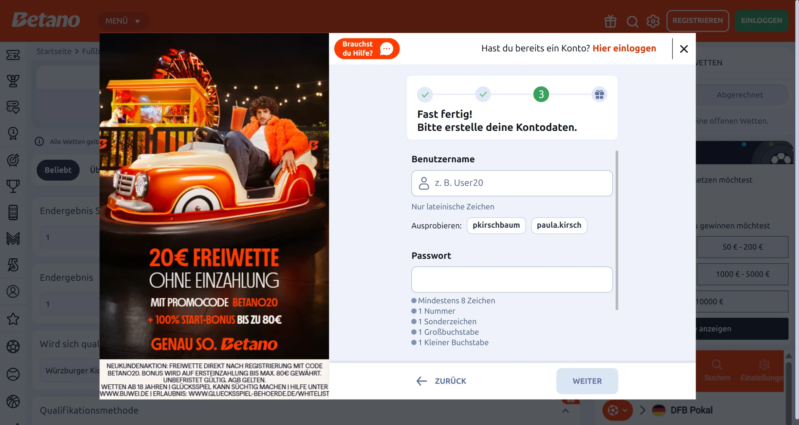Click the chevron arrow before DFB Pokal
This screenshot has width=799, height=425.
tap(642, 410)
